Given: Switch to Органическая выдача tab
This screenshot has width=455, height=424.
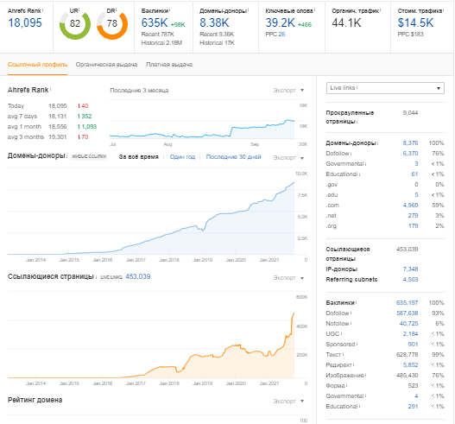Looking at the screenshot, I should [106, 65].
